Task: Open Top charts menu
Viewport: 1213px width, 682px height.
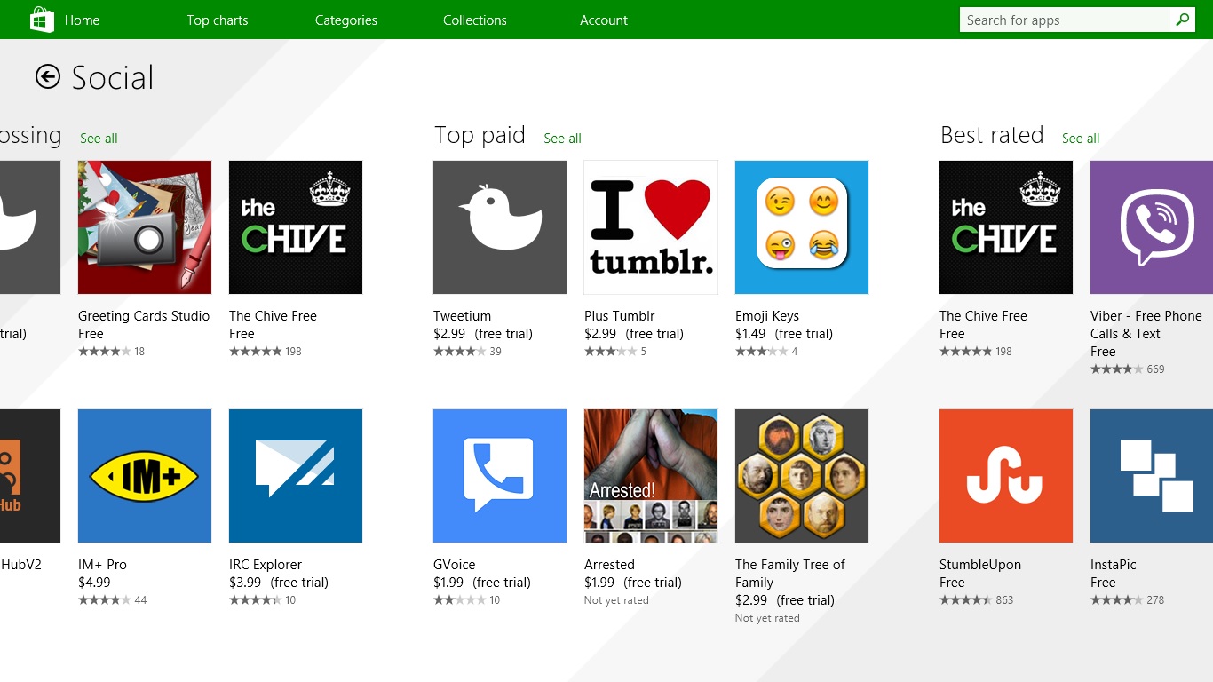Action: (x=218, y=20)
